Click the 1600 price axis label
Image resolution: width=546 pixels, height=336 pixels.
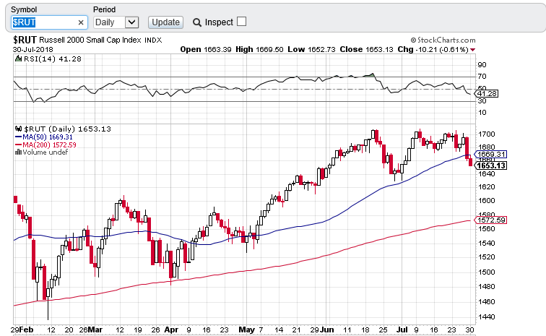pyautogui.click(x=487, y=200)
